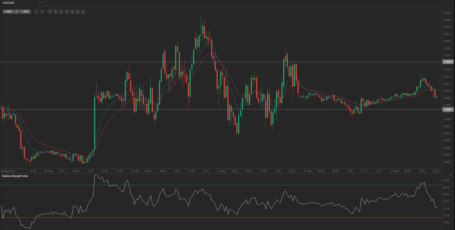Zoom out the chart with the minus magnifier

(37, 12)
